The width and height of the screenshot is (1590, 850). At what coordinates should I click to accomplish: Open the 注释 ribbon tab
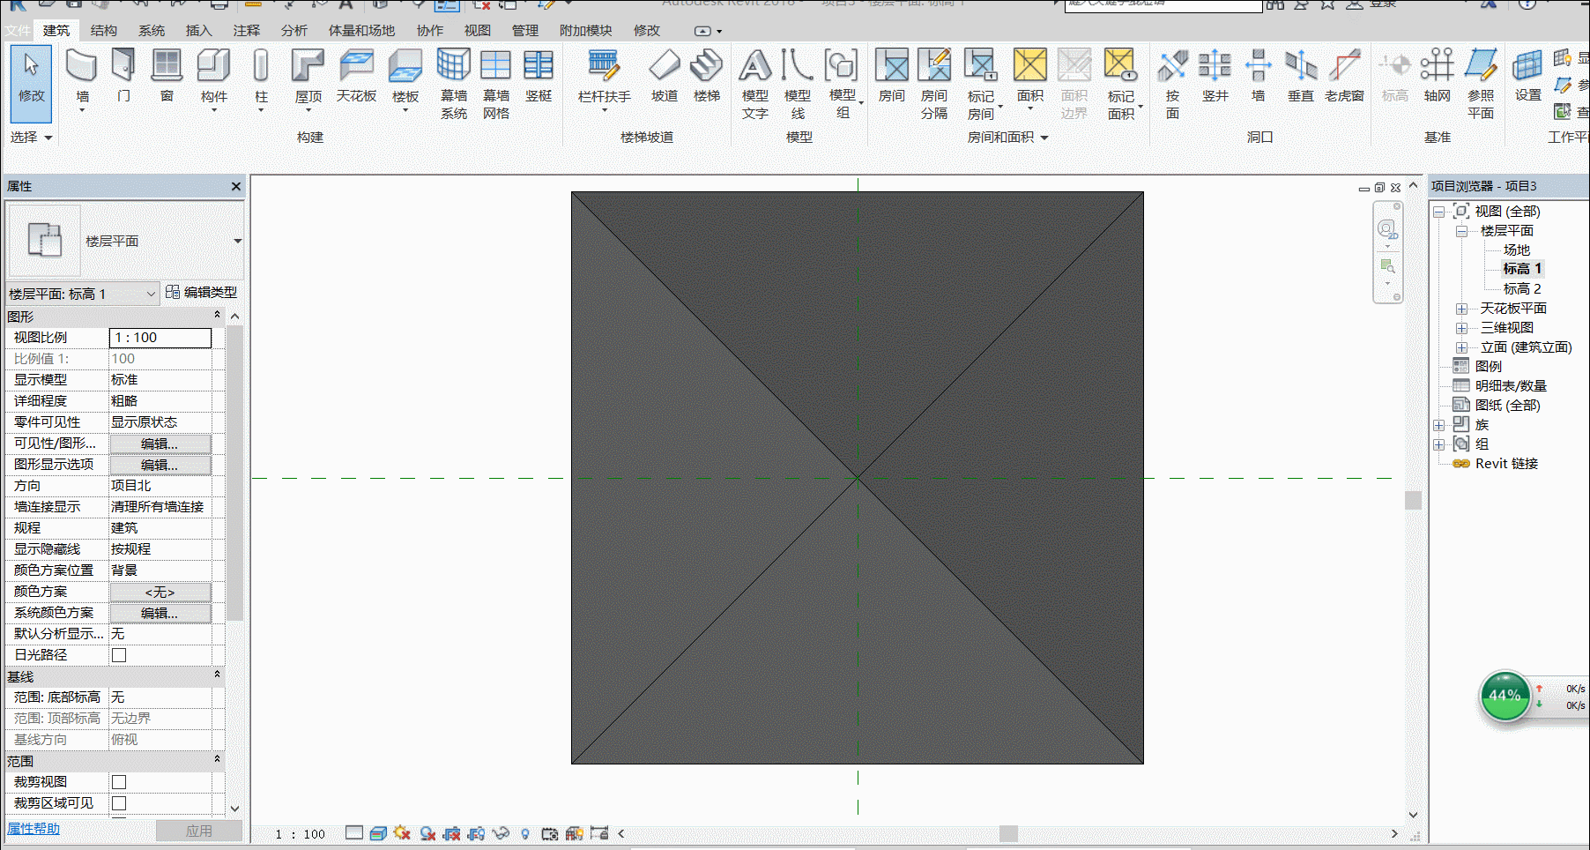tap(247, 30)
